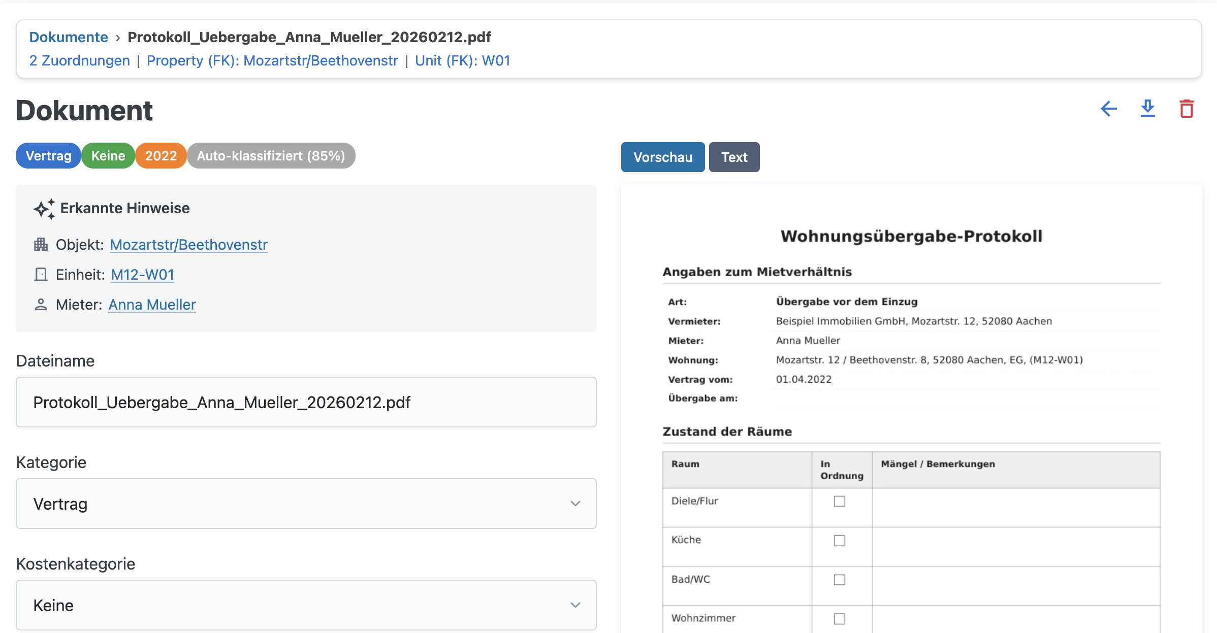The width and height of the screenshot is (1217, 633).
Task: Click the back arrow icon
Action: (1108, 109)
